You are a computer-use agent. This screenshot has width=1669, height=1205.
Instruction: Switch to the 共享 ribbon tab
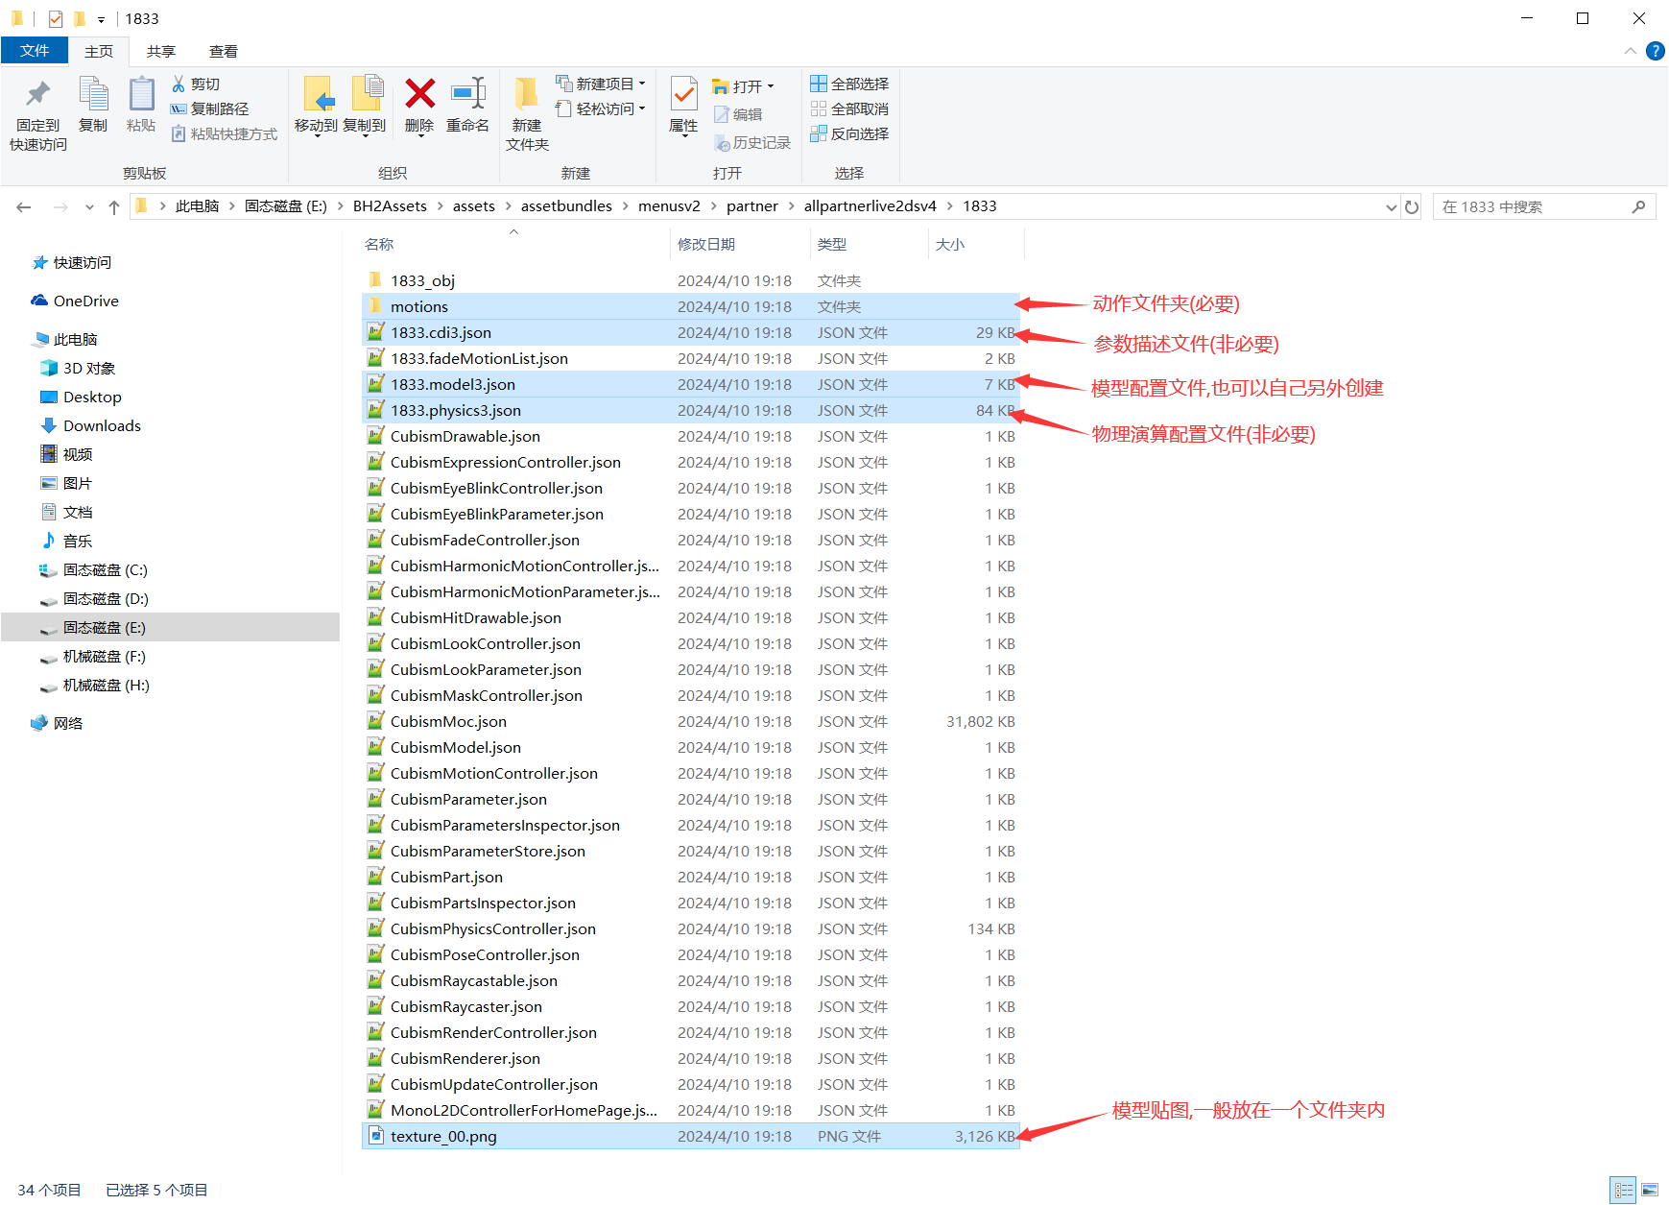point(161,51)
